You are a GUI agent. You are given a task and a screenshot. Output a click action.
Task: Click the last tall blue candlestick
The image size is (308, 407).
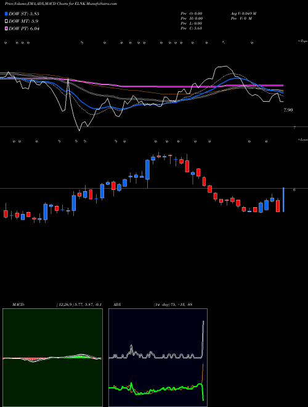[x=283, y=200]
